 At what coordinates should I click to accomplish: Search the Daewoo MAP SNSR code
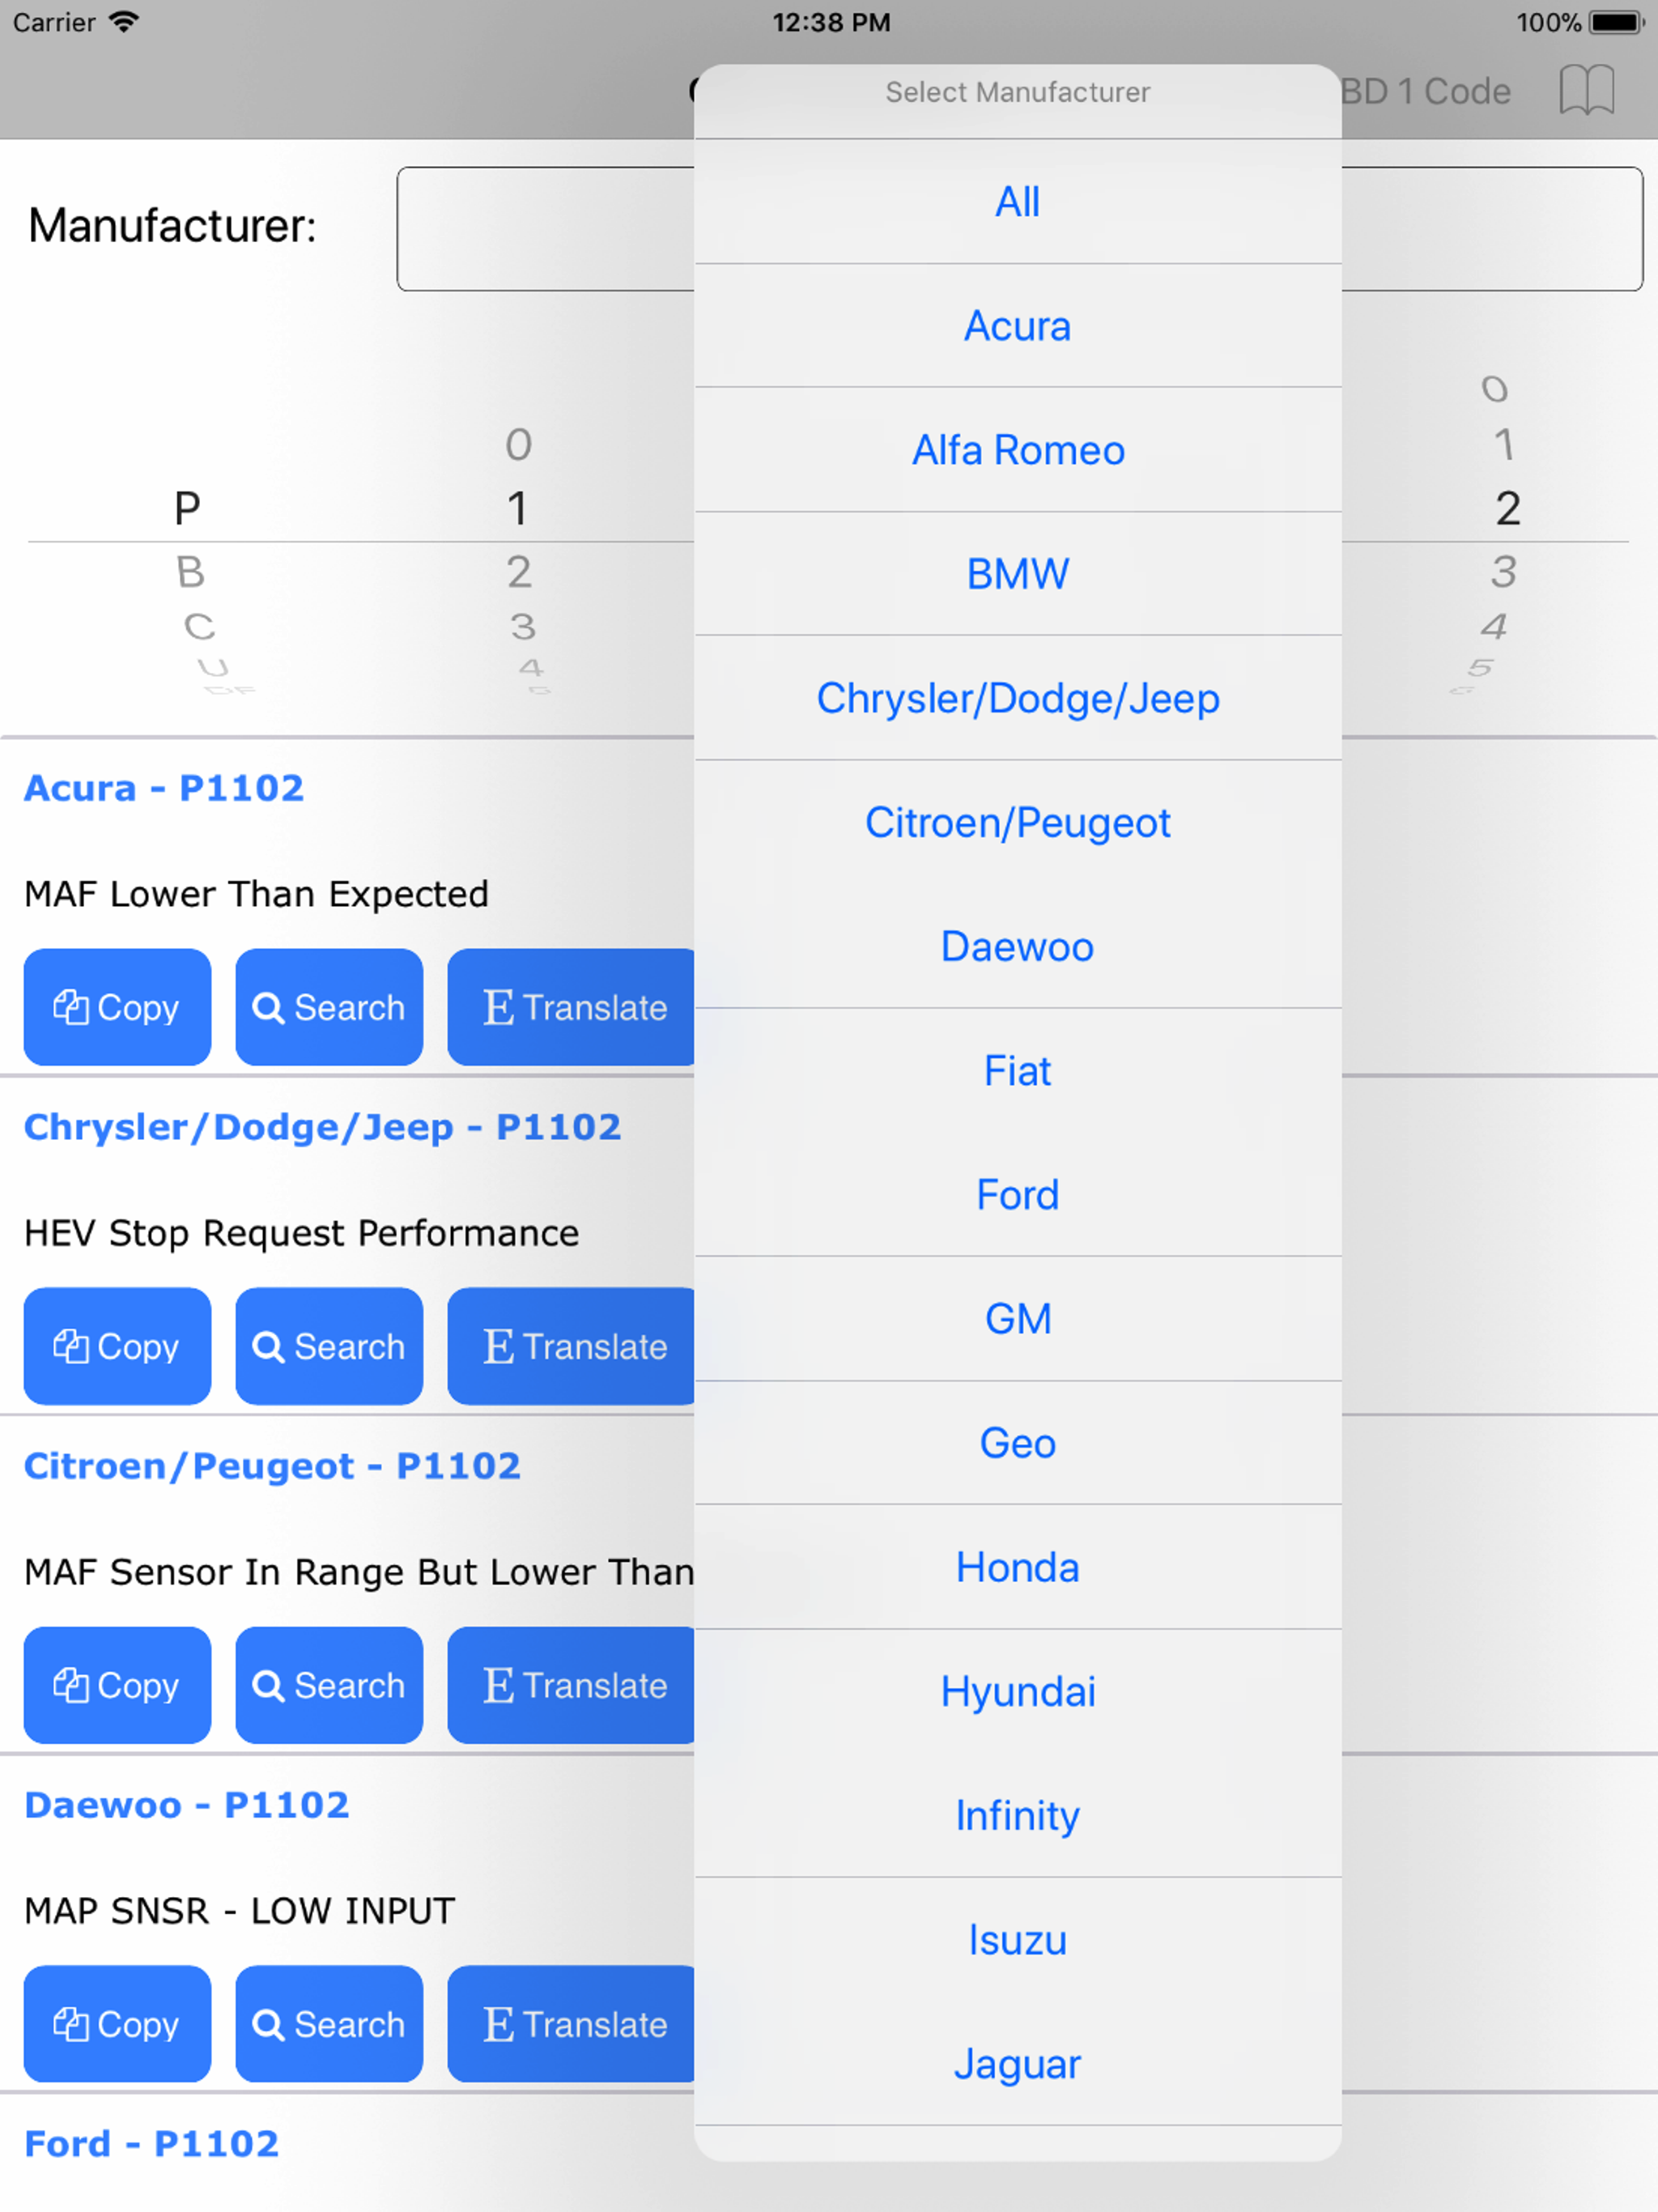coord(329,2024)
